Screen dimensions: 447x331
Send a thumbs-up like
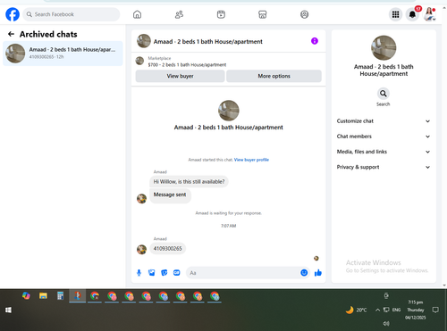coord(318,273)
